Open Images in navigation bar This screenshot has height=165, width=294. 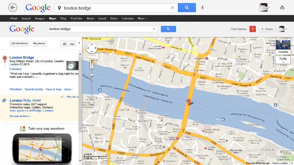(40, 18)
